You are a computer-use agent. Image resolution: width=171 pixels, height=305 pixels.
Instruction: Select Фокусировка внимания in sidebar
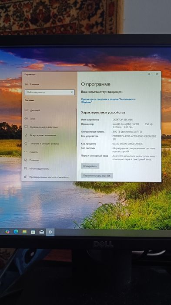(x=40, y=135)
